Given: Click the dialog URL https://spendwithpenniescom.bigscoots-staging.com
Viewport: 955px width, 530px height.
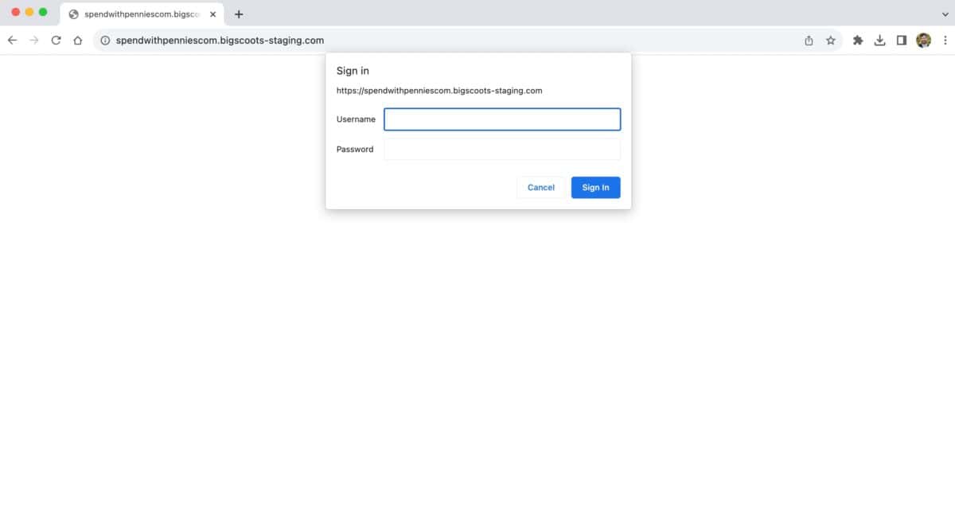Looking at the screenshot, I should click(x=439, y=91).
